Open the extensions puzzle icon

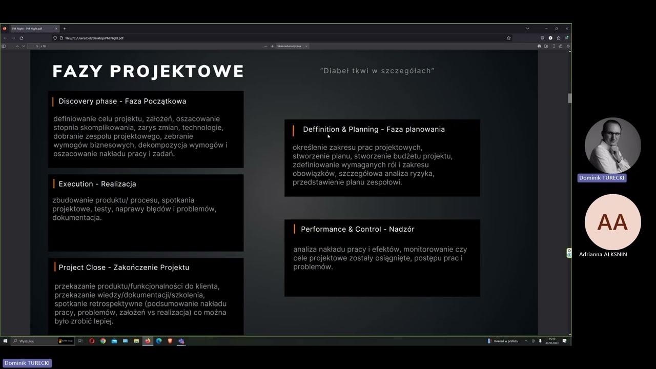[x=559, y=38]
